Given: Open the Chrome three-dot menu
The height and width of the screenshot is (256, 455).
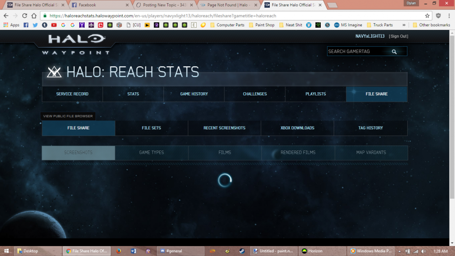Looking at the screenshot, I should pos(449,15).
